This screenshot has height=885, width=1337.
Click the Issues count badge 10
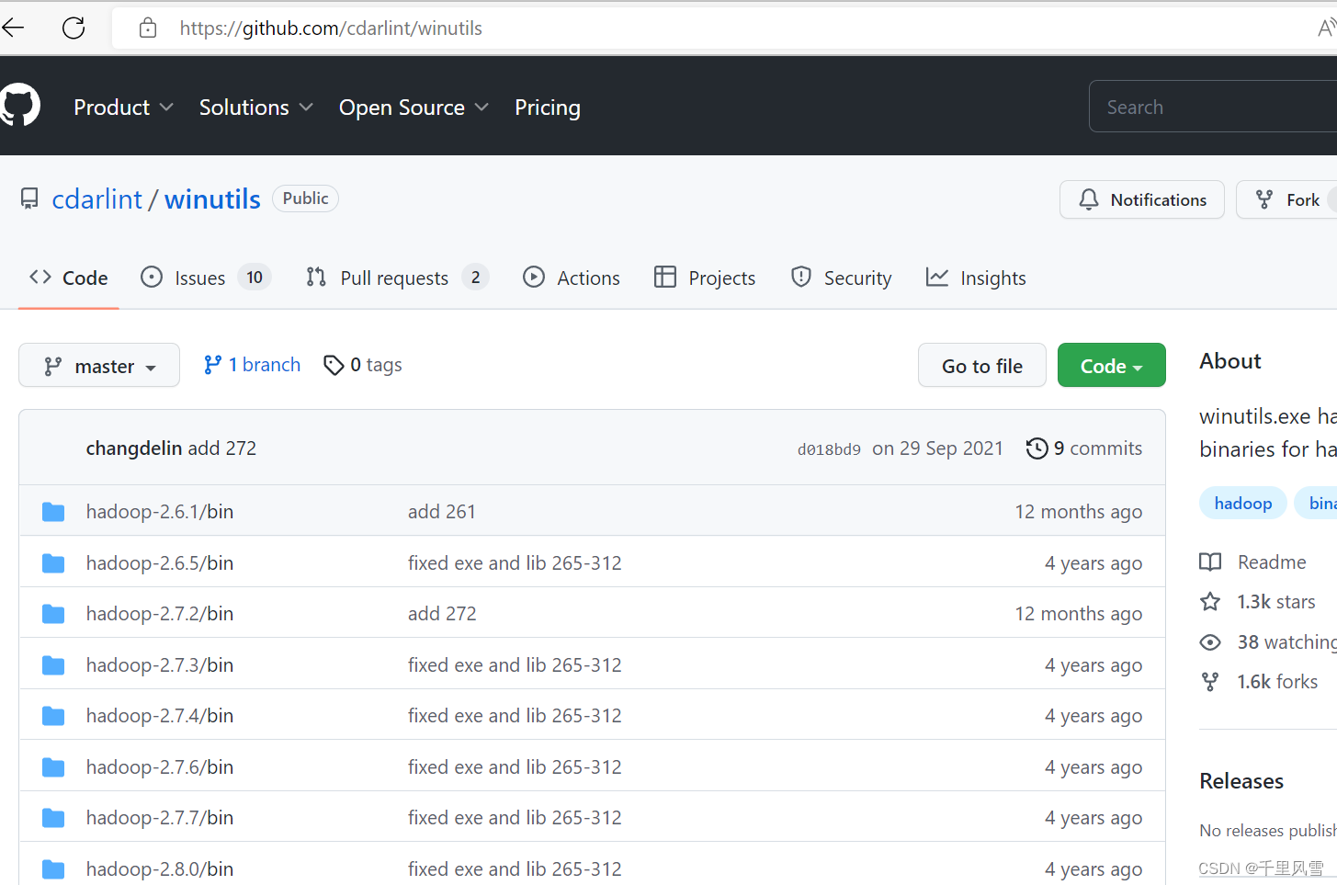(255, 277)
